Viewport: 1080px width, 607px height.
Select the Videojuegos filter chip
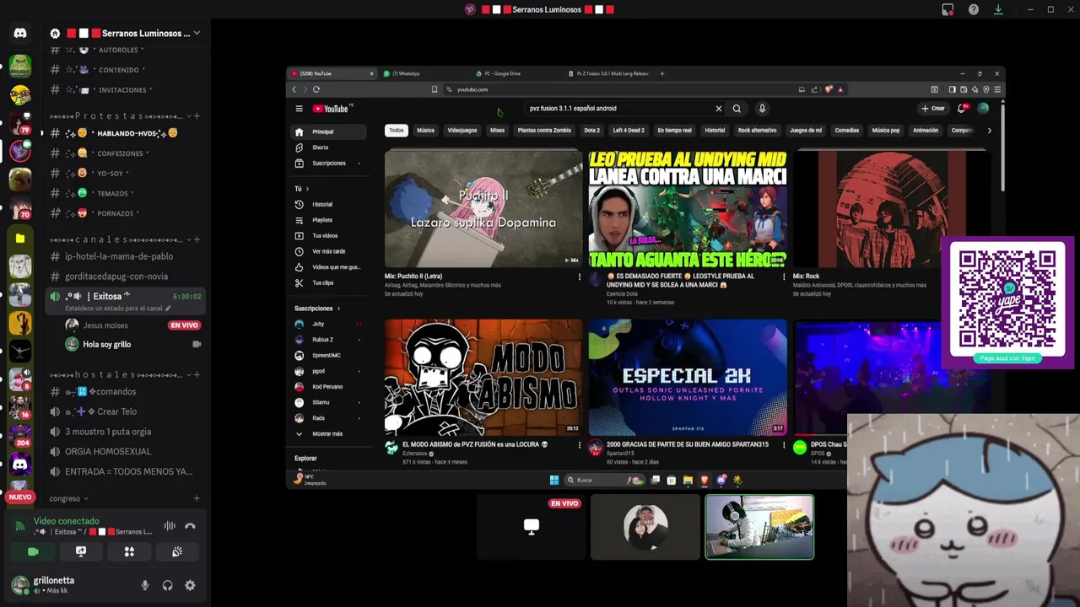click(462, 131)
